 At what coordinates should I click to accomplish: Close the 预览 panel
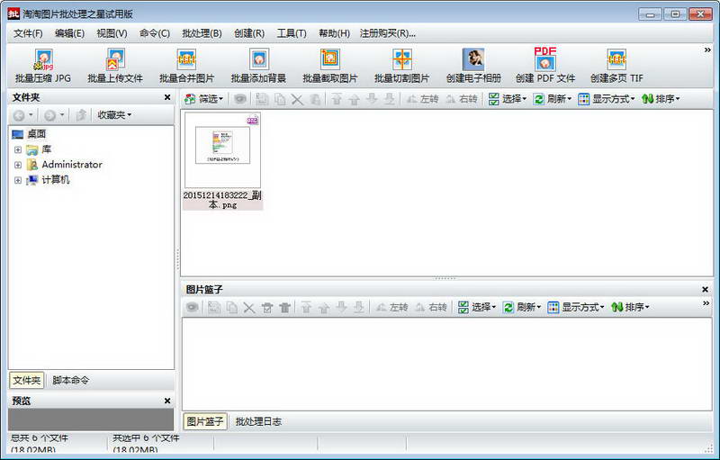[x=167, y=401]
